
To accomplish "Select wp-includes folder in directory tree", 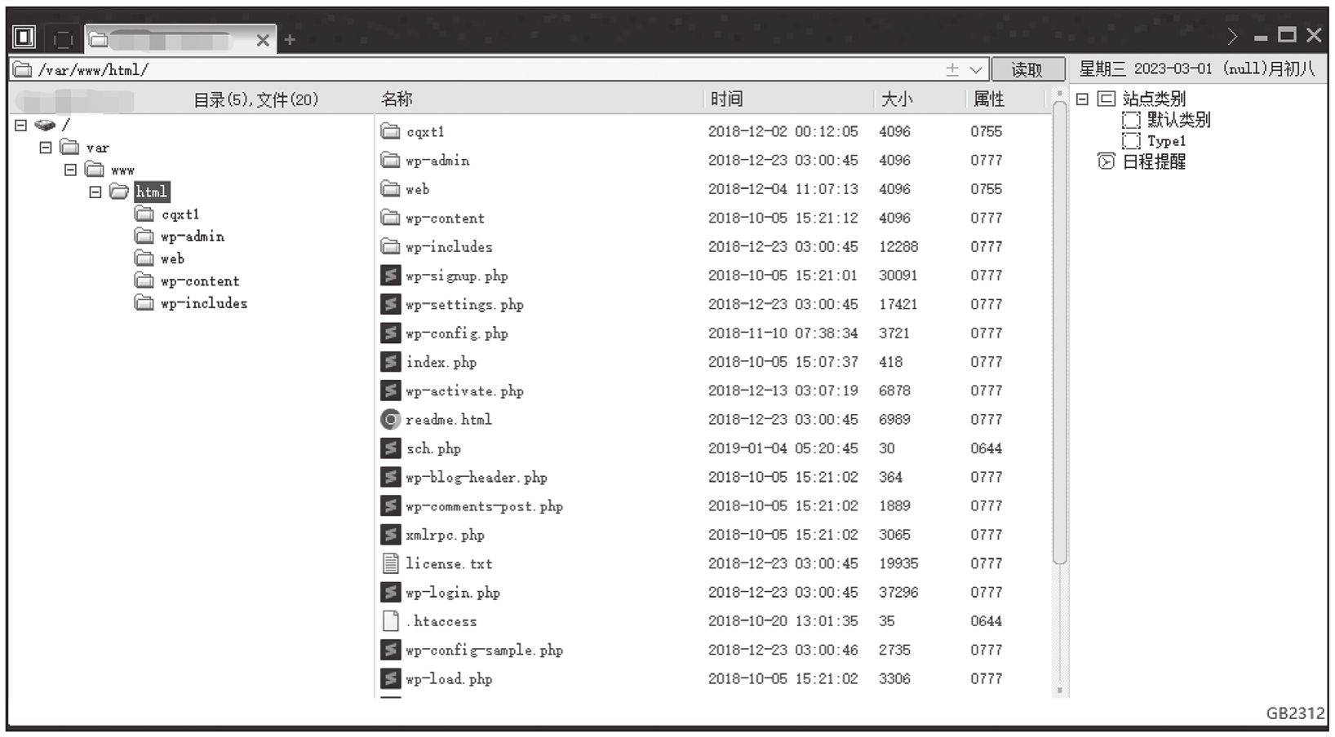I will (204, 303).
